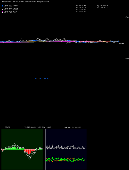Click the Lows marker at right edge
Screen dimensions: 129x170
(127, 58)
